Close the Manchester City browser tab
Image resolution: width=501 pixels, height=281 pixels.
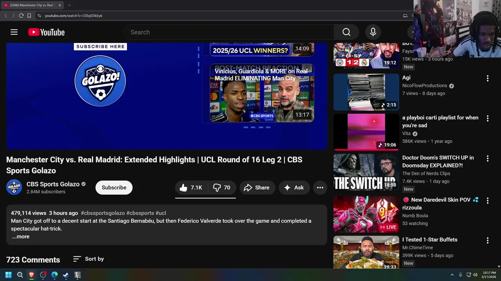point(60,5)
